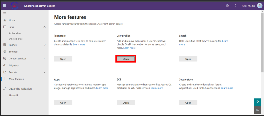Click the Migration cloud icon
This screenshot has width=264, height=116.
(5, 65)
